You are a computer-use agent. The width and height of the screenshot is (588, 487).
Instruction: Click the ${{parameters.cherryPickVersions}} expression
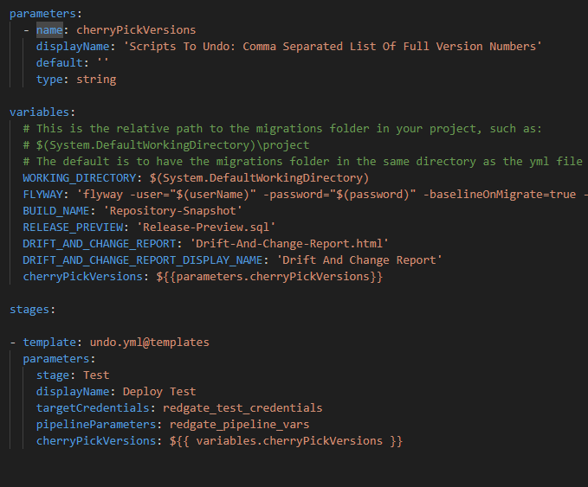pyautogui.click(x=269, y=277)
